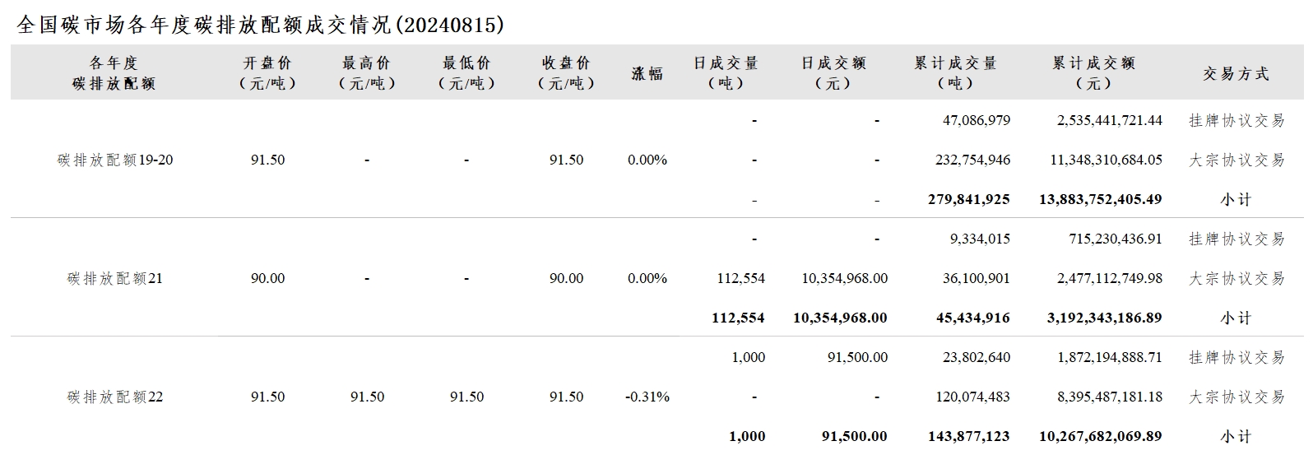
Task: Click the 各年度碳排放配额 column header
Action: (114, 73)
